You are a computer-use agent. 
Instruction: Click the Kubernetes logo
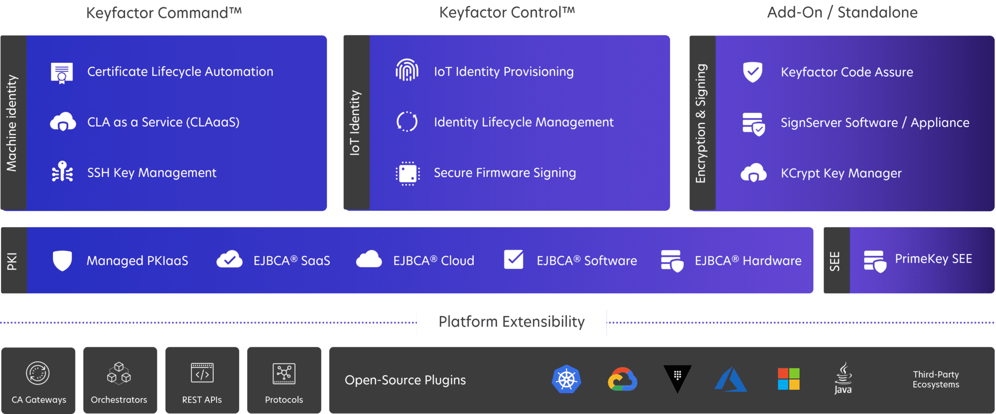click(567, 379)
